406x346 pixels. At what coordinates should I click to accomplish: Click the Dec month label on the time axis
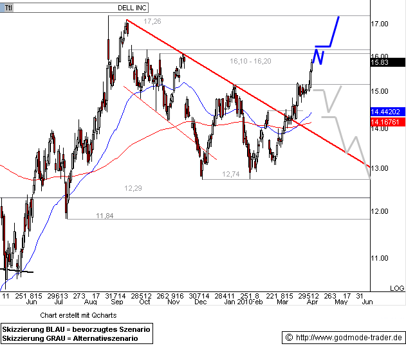[x=200, y=302]
